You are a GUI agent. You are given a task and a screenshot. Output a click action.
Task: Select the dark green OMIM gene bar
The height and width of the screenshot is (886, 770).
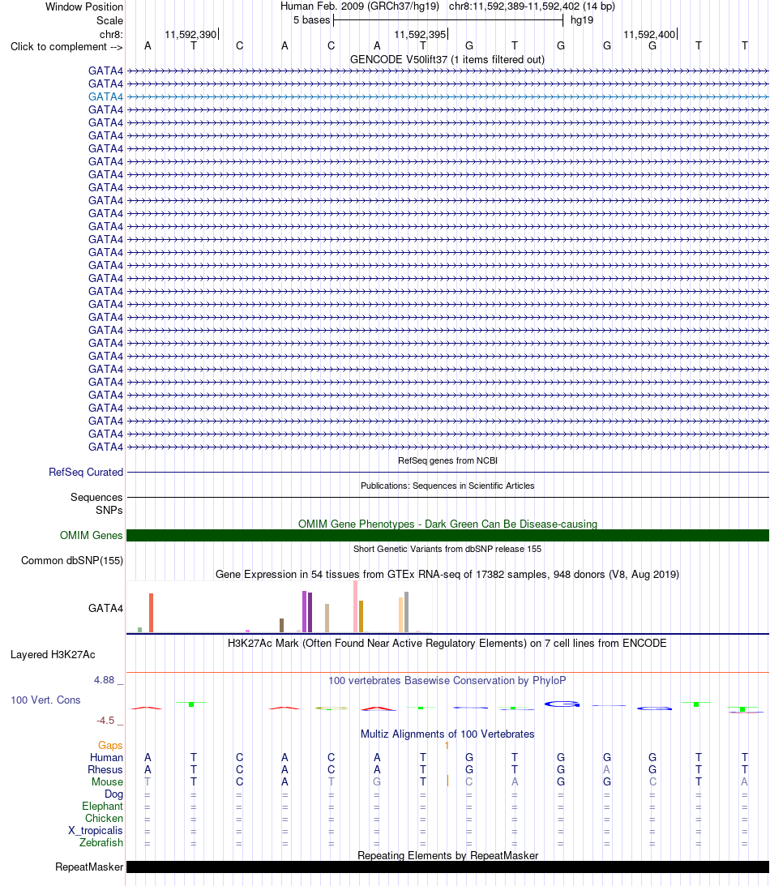(x=447, y=535)
